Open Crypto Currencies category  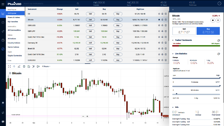(x=15, y=55)
